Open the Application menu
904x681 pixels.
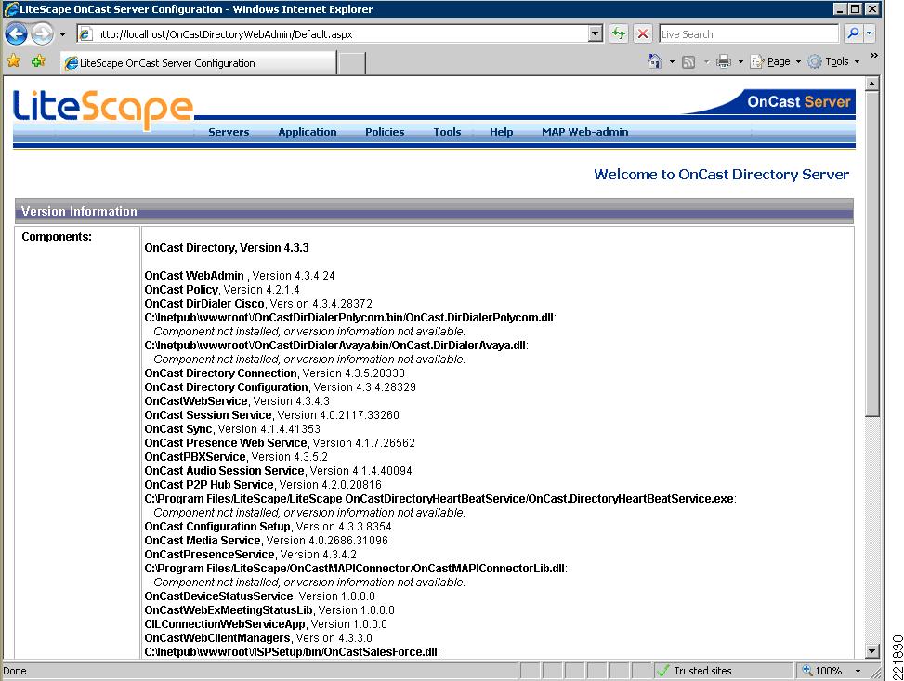(x=308, y=132)
